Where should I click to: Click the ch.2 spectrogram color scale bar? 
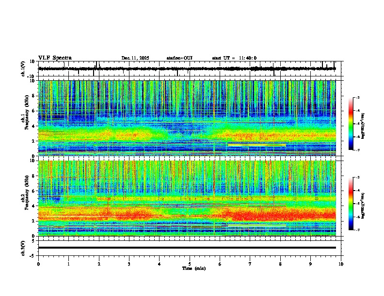[351, 204]
